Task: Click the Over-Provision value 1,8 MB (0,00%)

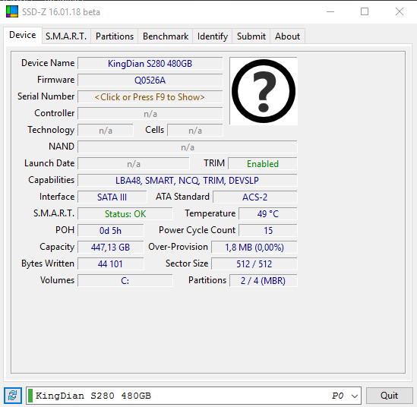Action: [x=254, y=248]
